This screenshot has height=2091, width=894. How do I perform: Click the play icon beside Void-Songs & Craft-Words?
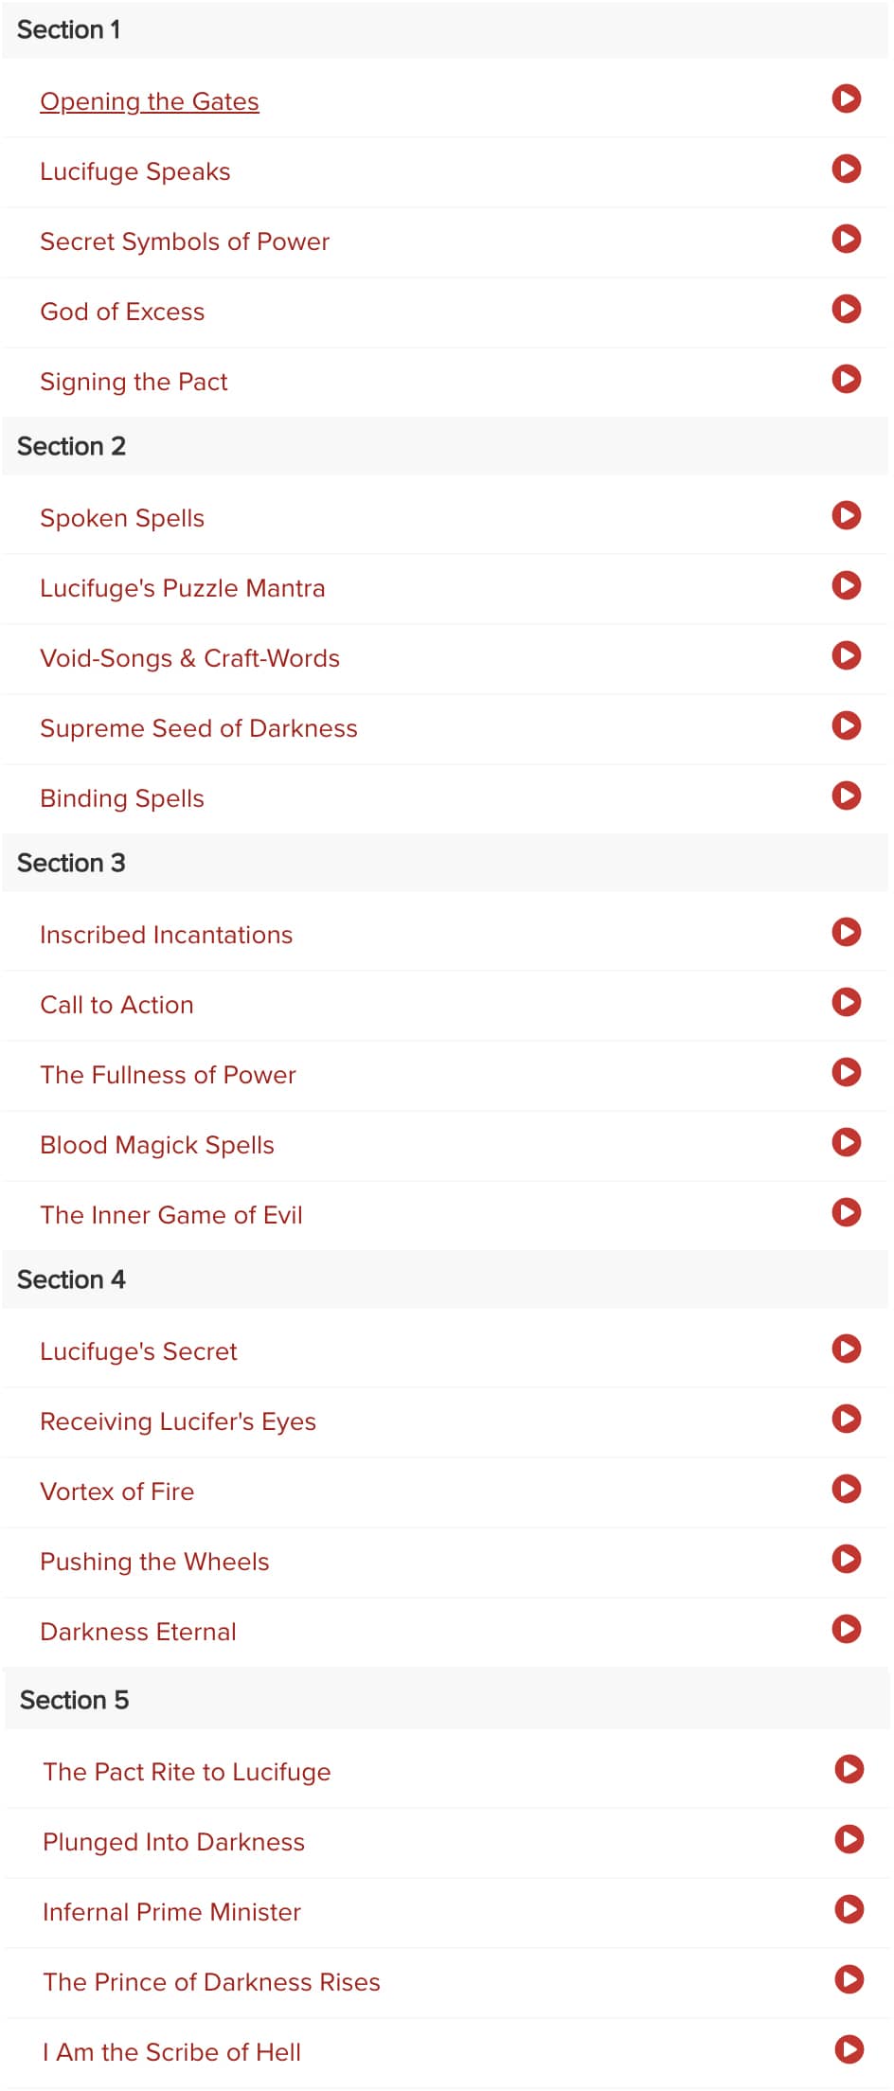[846, 655]
